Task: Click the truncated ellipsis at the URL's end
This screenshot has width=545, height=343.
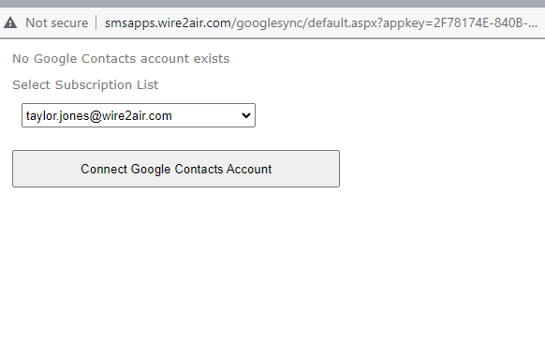Action: [x=533, y=22]
